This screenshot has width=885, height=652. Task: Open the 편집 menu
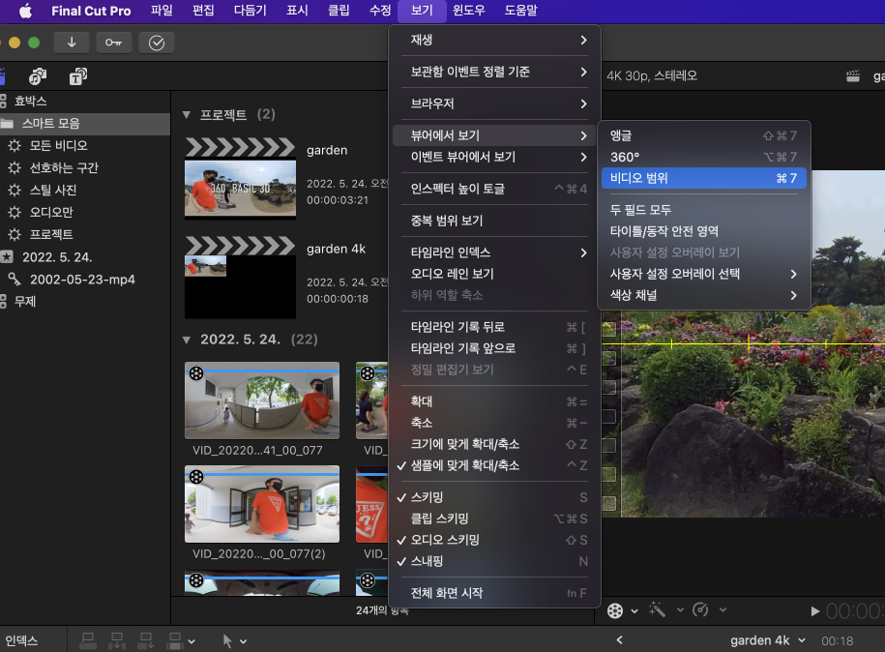203,11
